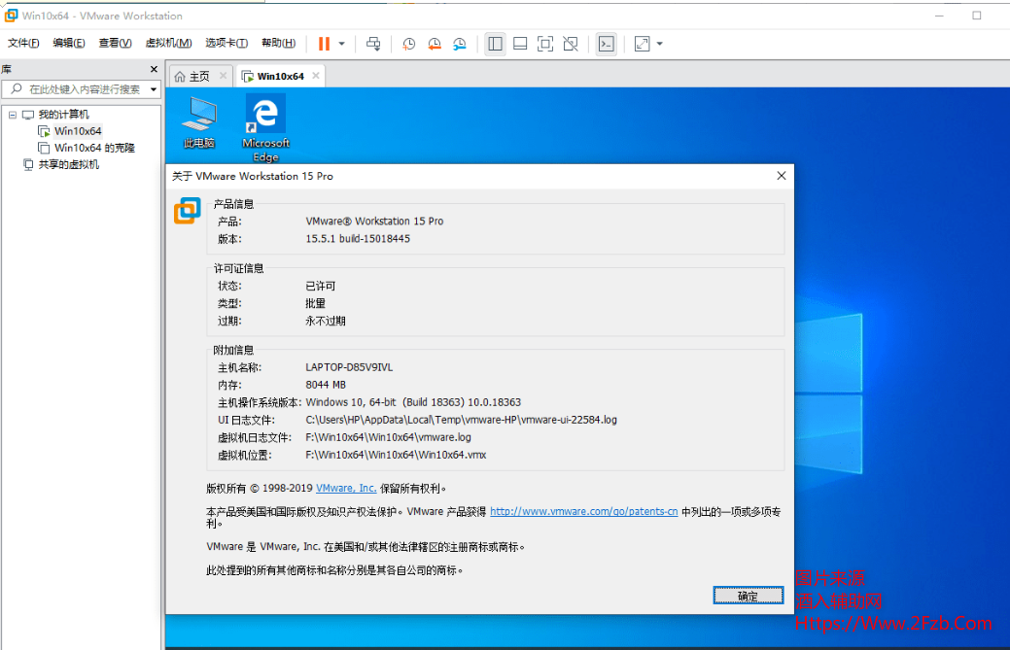Select 我的计算机 in the library tree

pyautogui.click(x=64, y=115)
